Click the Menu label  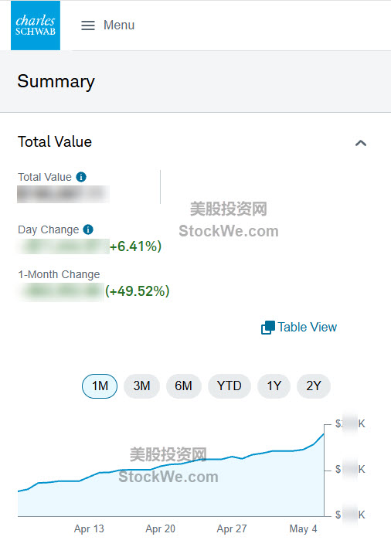coord(119,25)
